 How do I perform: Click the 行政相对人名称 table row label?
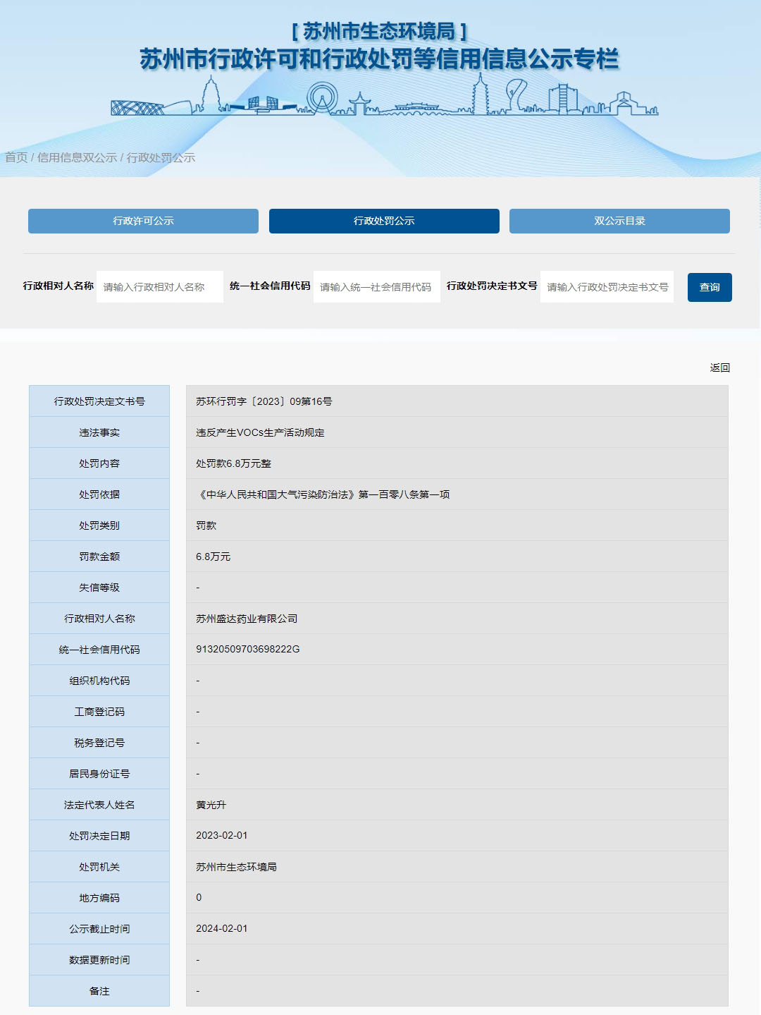(99, 619)
